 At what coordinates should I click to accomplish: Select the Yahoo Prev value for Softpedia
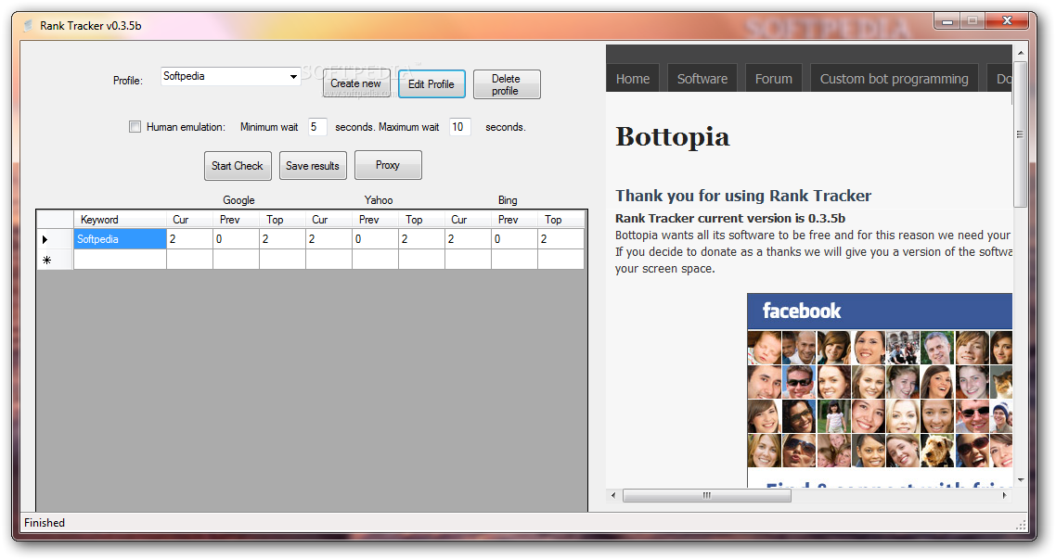pos(375,239)
